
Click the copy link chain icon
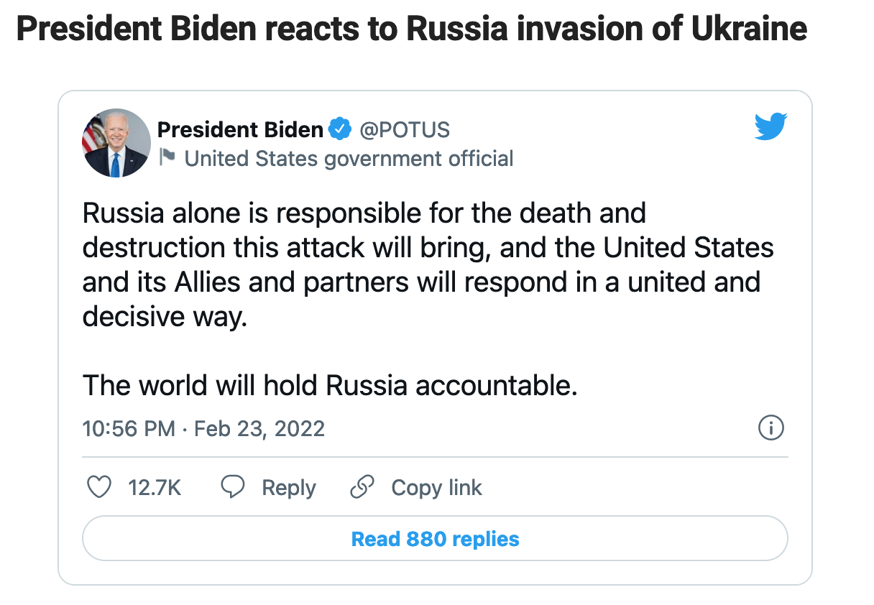point(362,488)
